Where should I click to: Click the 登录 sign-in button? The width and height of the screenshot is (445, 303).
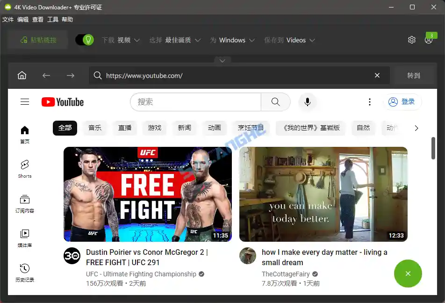coord(402,102)
